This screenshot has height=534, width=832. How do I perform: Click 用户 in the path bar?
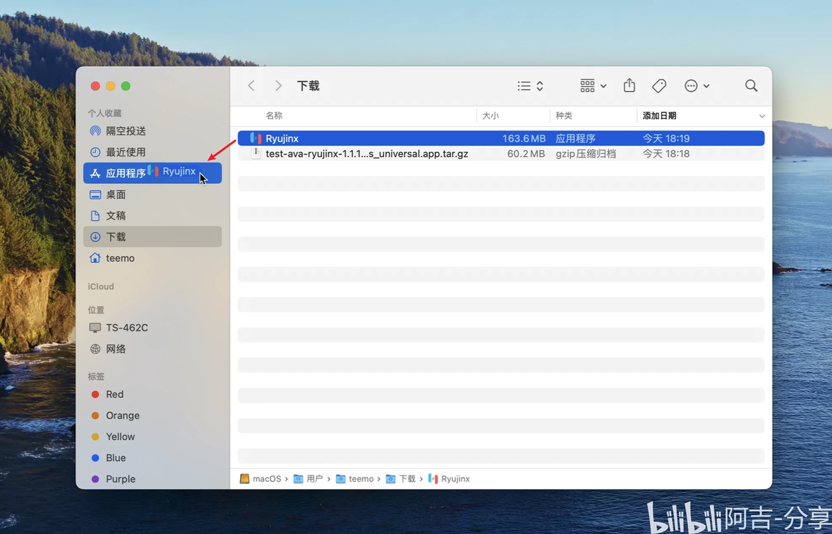pos(309,478)
